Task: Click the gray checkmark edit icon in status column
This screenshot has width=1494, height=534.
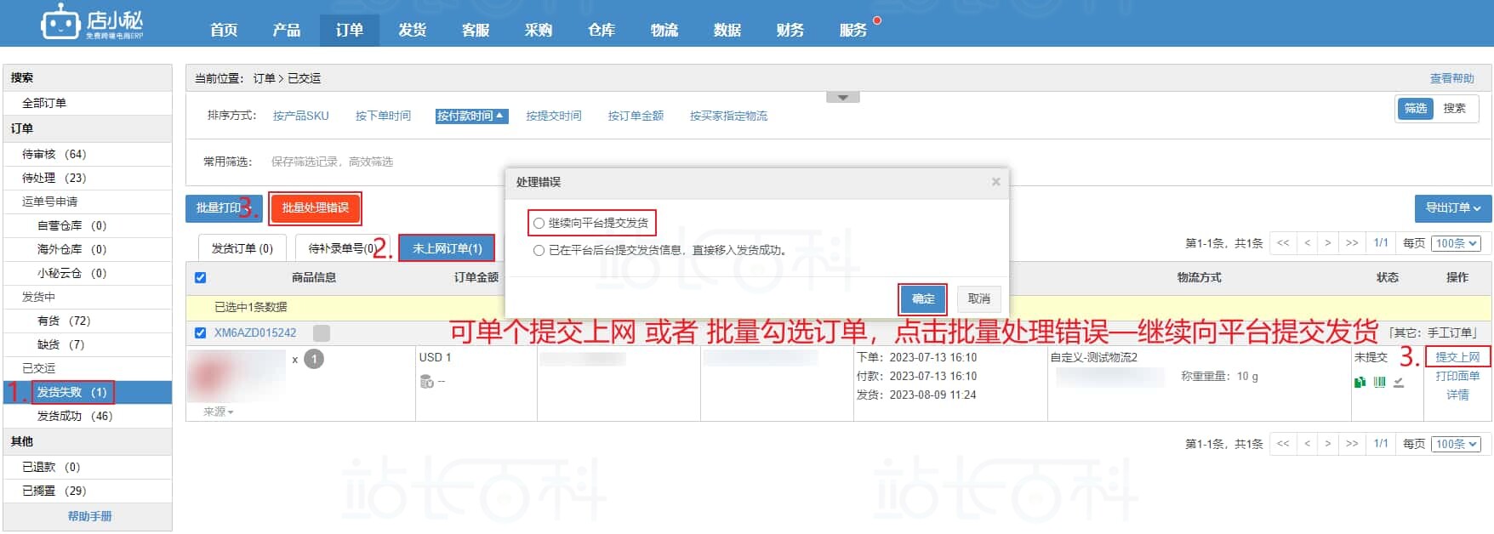Action: pyautogui.click(x=1399, y=383)
